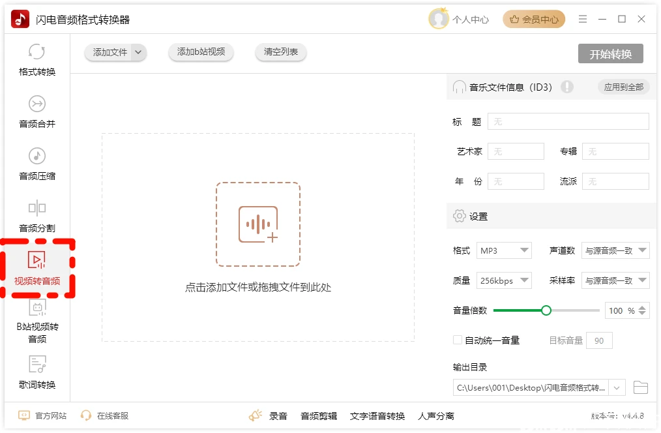The image size is (661, 433).
Task: Click the 添加文件 button
Action: (x=110, y=52)
